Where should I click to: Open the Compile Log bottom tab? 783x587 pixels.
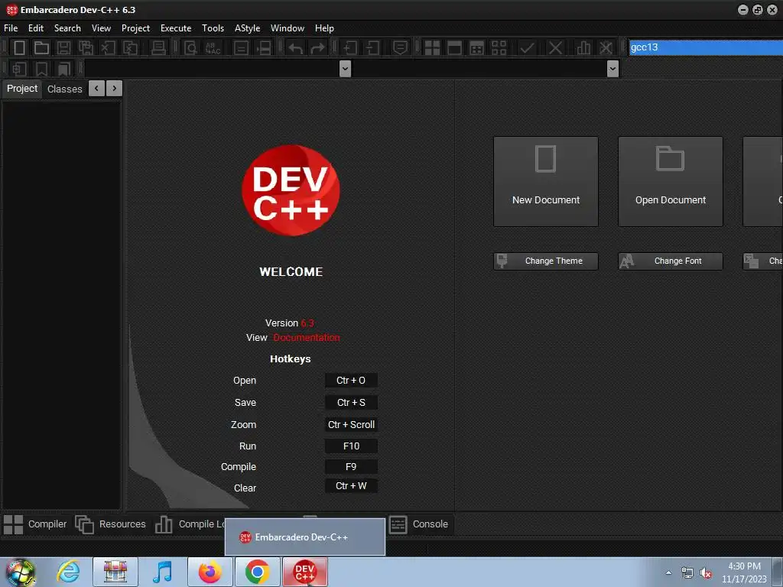[190, 524]
